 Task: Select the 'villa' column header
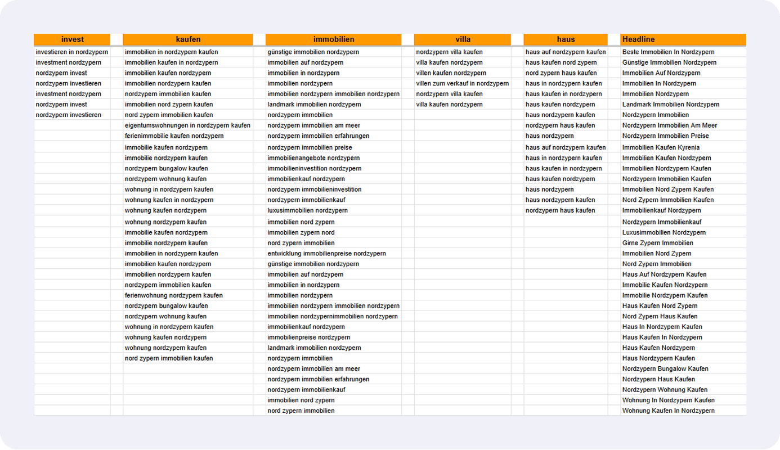click(463, 39)
